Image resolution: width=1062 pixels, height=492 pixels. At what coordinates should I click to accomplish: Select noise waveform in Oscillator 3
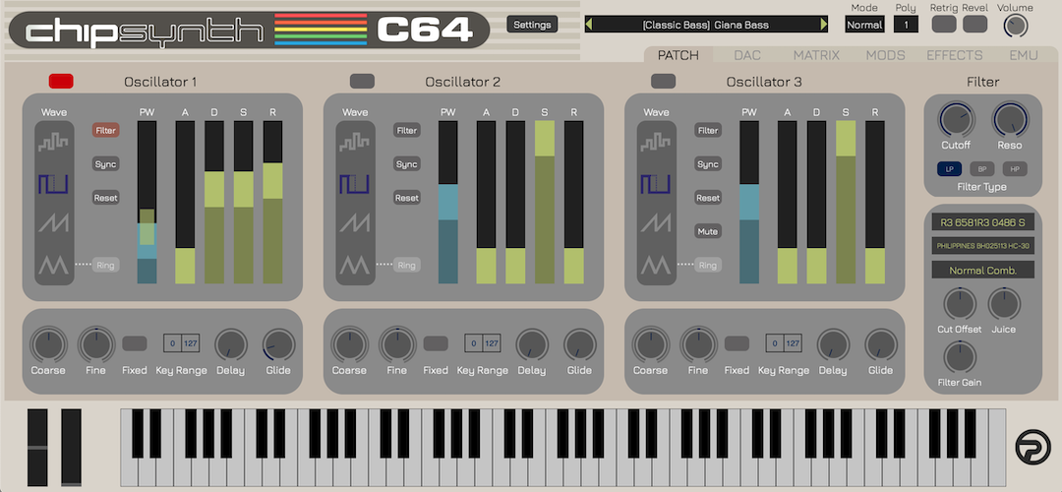[x=656, y=142]
